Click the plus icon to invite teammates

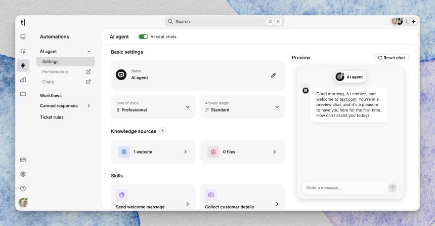(413, 21)
